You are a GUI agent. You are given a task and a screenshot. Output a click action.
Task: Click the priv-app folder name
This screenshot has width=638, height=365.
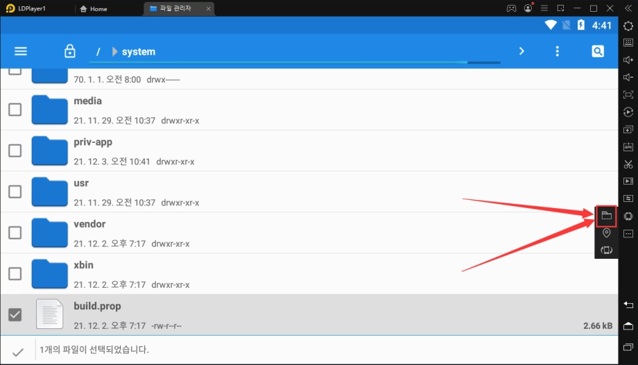coord(93,142)
